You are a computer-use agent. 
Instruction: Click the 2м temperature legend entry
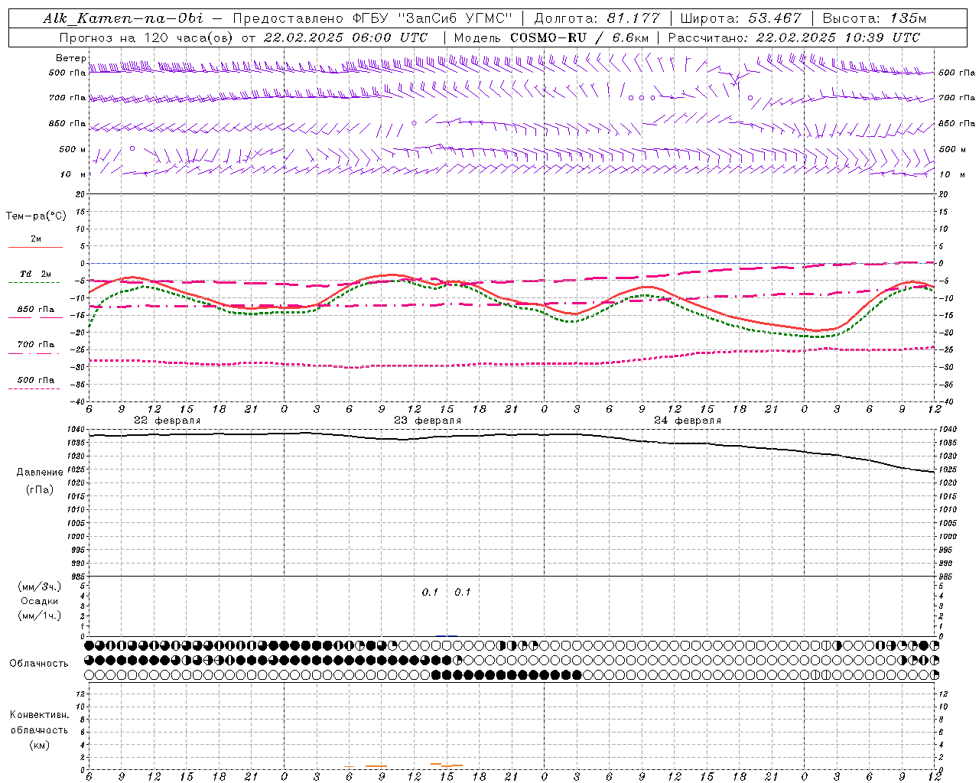click(36, 239)
